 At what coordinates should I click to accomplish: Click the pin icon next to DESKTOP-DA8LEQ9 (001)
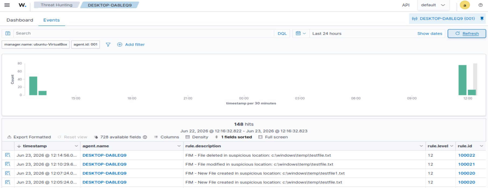482,19
